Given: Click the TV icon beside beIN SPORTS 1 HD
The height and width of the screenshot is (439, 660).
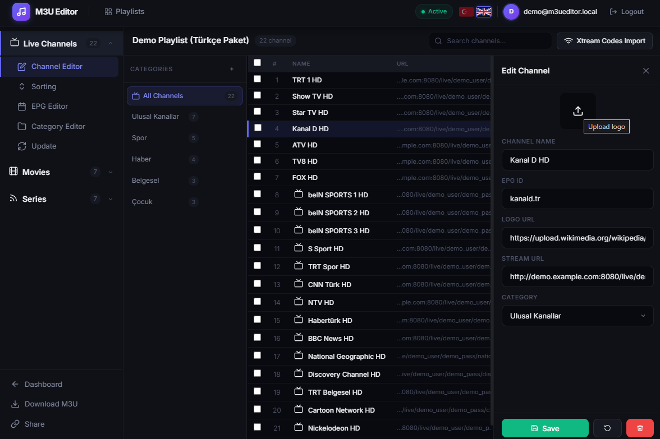Looking at the screenshot, I should click(299, 194).
